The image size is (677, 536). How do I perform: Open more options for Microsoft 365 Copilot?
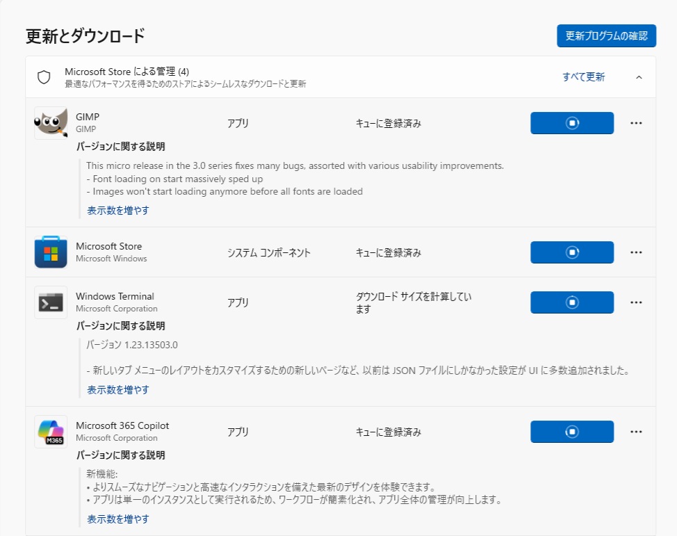[636, 432]
